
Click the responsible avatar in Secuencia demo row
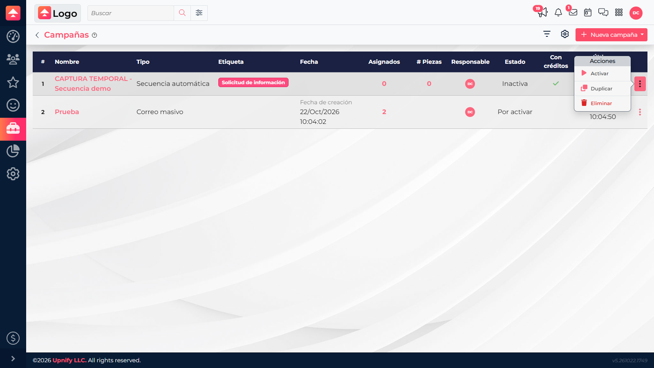470,84
